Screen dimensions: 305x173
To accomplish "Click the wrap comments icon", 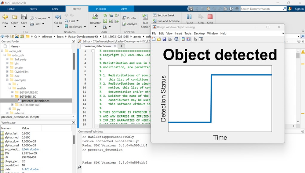I will coord(117,15).
